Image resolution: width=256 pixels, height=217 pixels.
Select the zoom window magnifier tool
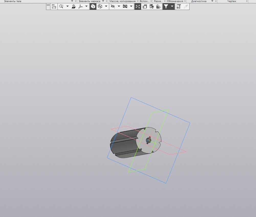point(61,7)
